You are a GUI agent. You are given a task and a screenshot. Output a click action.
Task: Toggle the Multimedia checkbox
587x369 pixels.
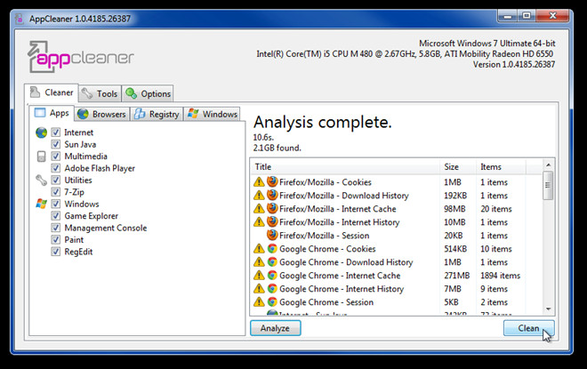pos(55,156)
